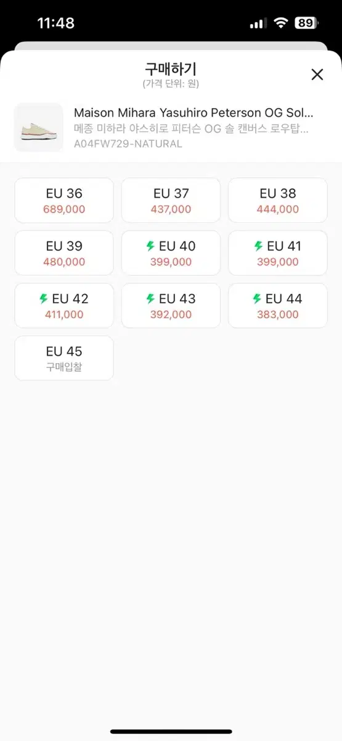Open the sneaker product thumbnail
Image resolution: width=342 pixels, height=741 pixels.
39,127
